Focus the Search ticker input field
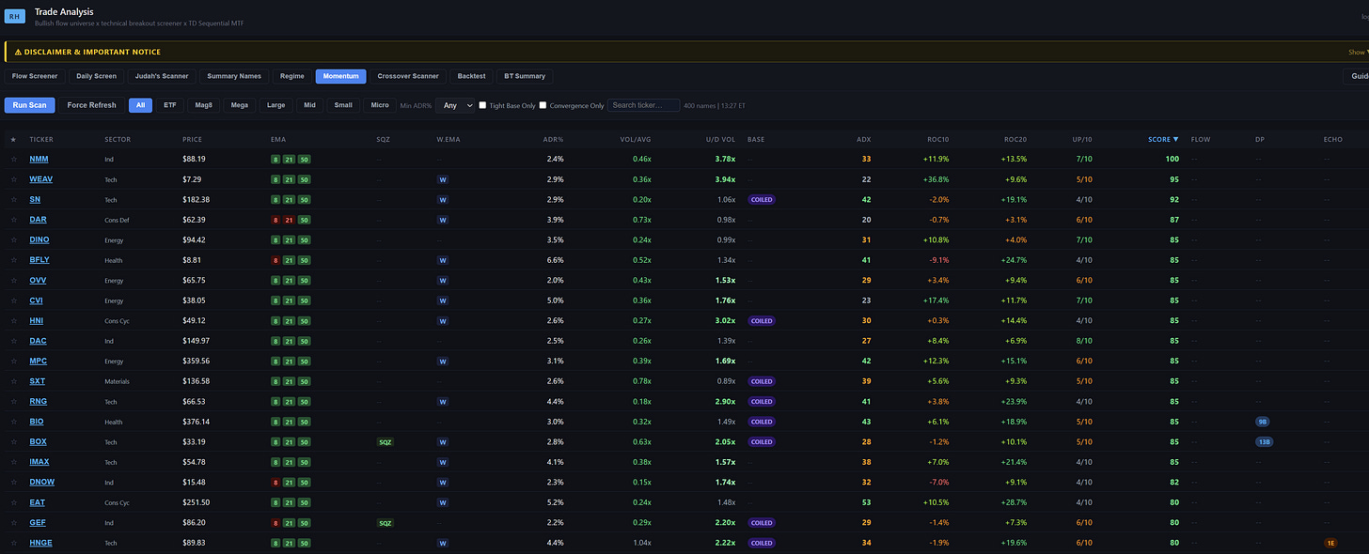 (643, 105)
